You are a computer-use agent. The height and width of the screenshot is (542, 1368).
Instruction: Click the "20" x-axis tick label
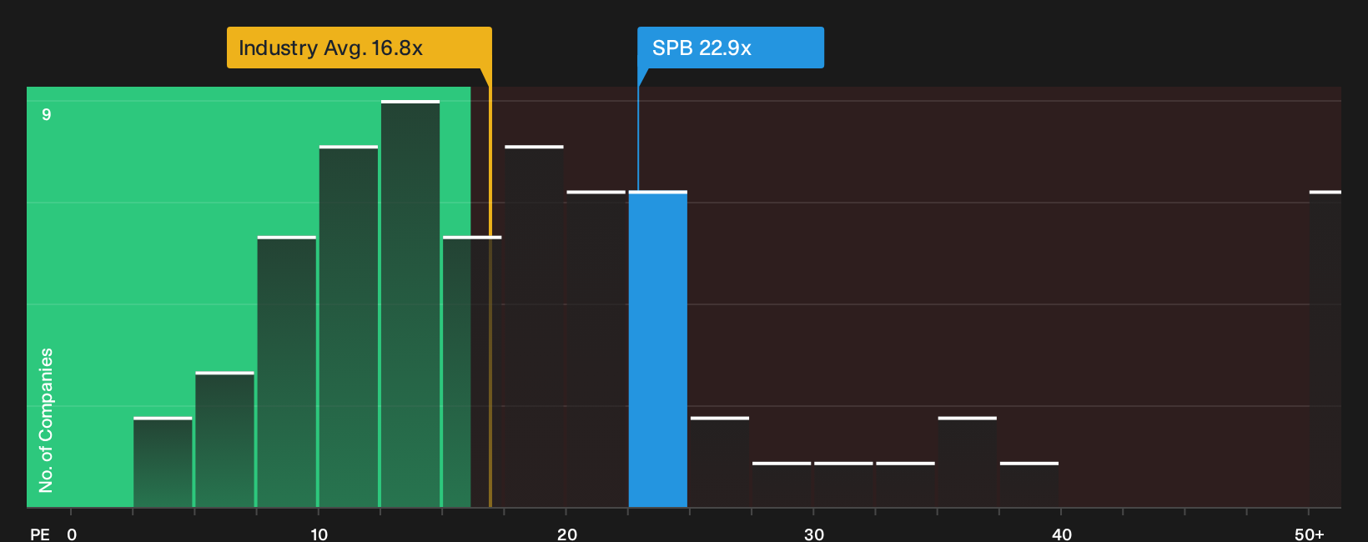pos(567,534)
